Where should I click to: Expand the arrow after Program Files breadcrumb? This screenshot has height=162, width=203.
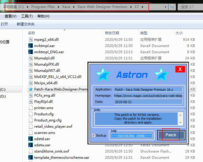[59, 7]
